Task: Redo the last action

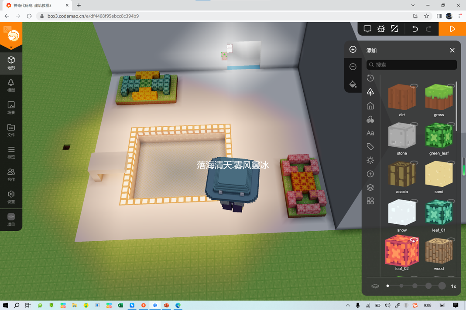Action: 428,29
